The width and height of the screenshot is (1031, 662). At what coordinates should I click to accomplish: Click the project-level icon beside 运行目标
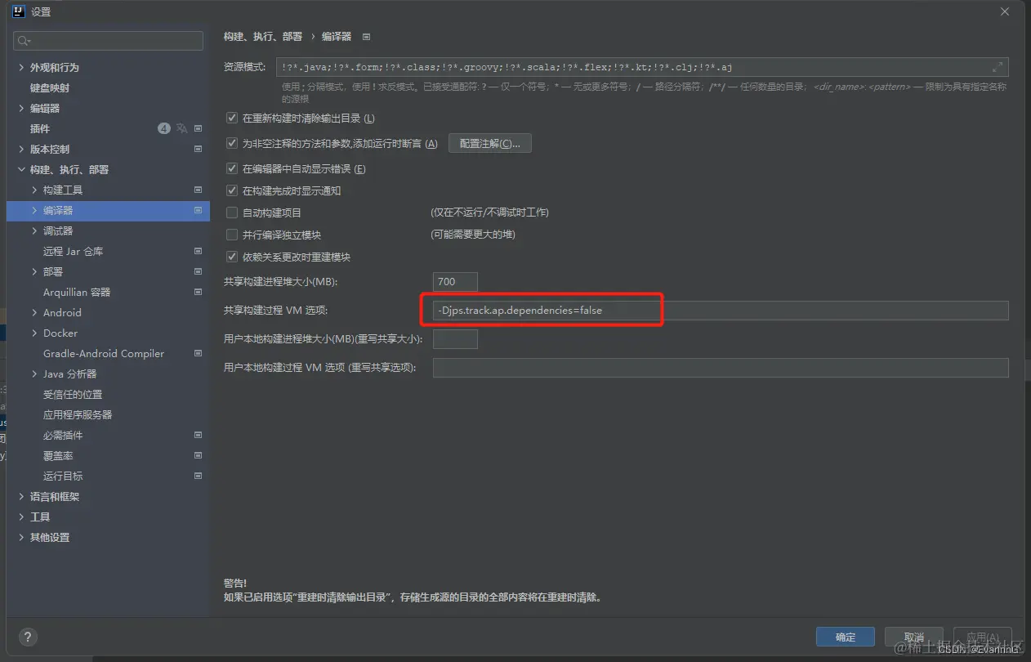coord(198,476)
